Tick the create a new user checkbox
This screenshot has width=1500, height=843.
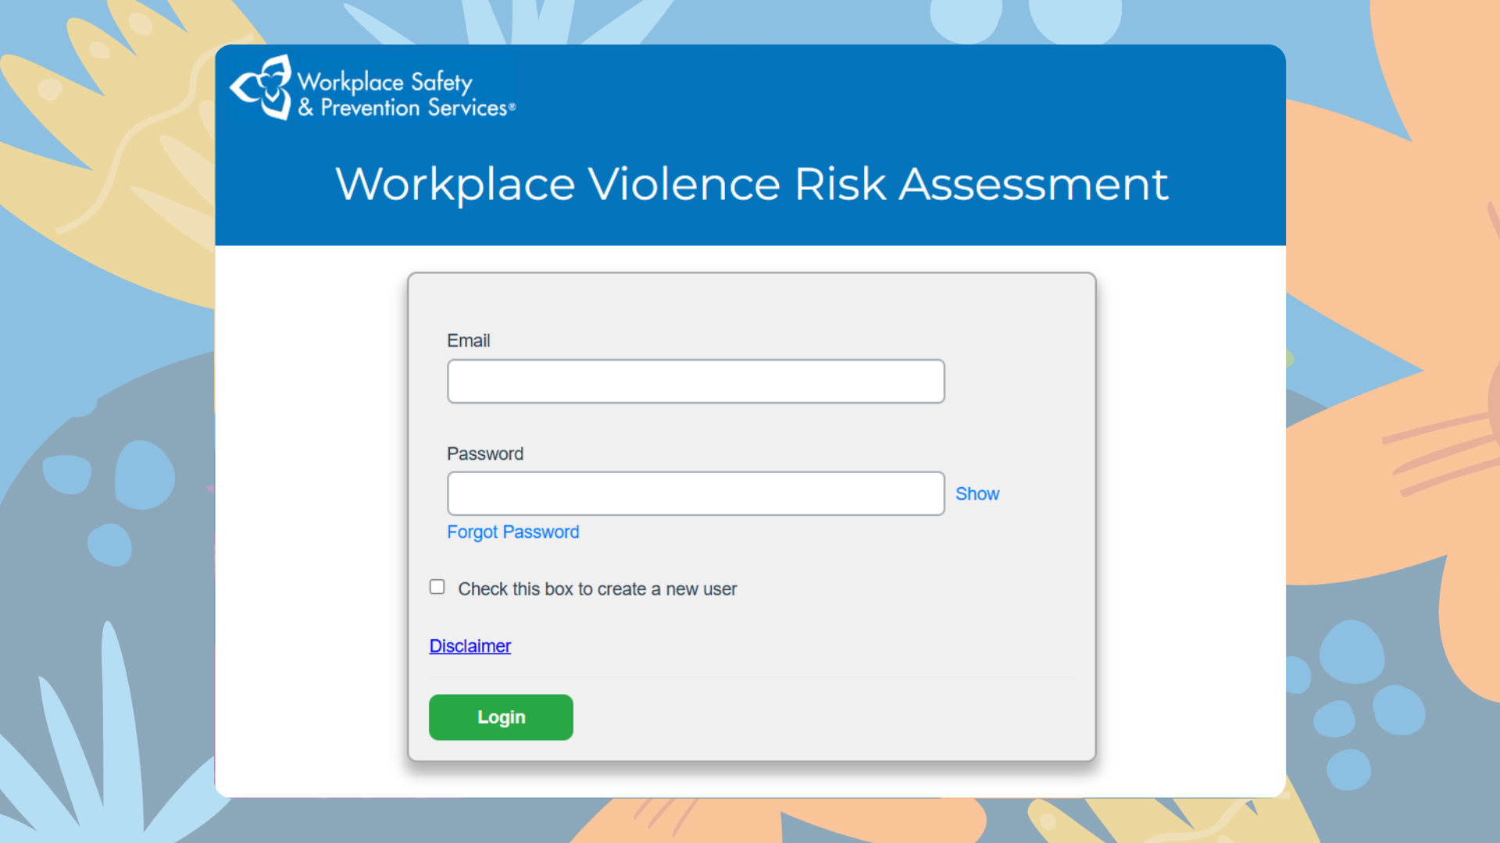(x=437, y=586)
